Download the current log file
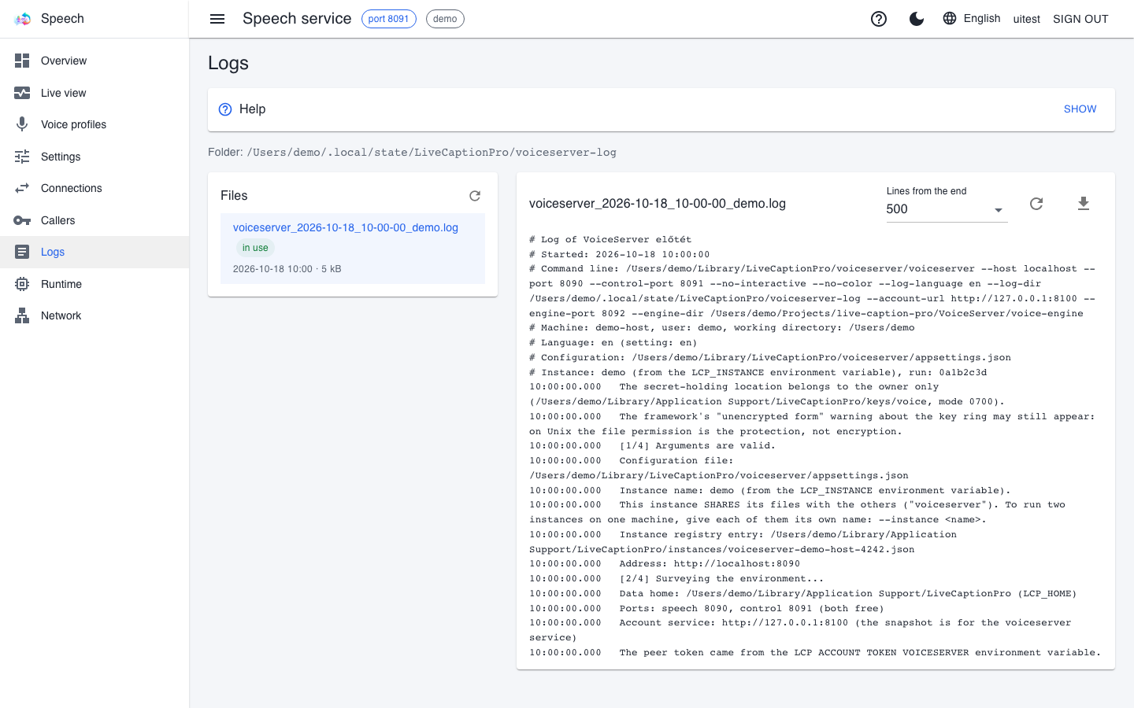The height and width of the screenshot is (708, 1134). pyautogui.click(x=1084, y=204)
